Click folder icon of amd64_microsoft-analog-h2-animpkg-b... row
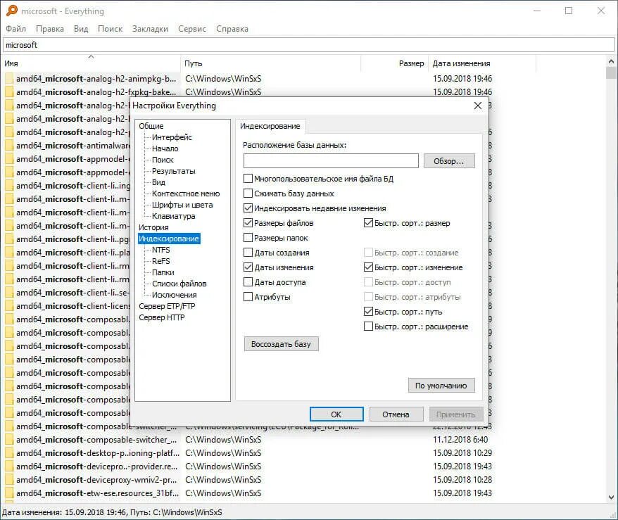 (x=9, y=79)
